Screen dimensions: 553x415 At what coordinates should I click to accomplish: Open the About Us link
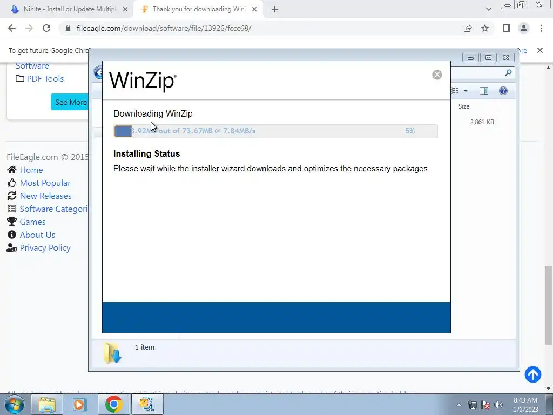[x=37, y=235]
